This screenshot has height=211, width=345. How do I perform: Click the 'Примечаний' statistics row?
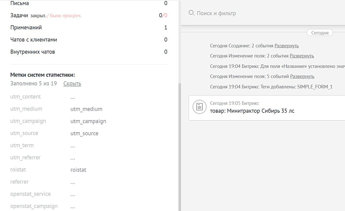pos(88,27)
